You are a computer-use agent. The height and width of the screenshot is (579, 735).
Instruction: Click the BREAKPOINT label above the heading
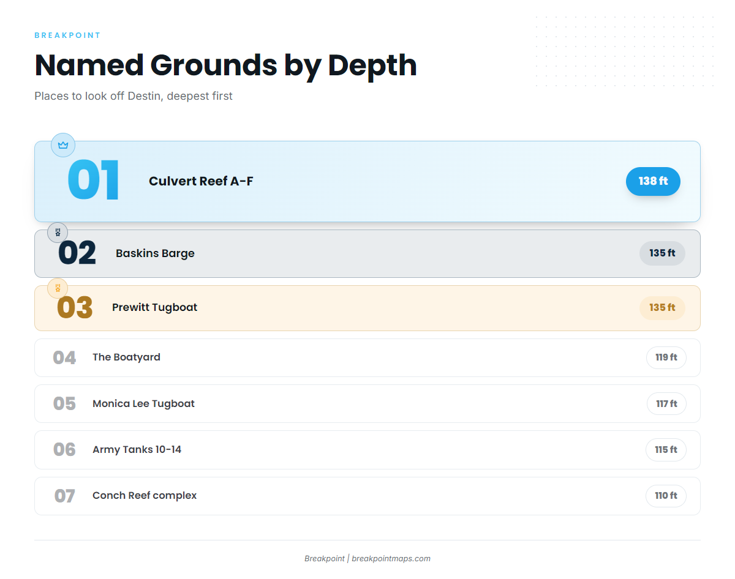coord(67,35)
